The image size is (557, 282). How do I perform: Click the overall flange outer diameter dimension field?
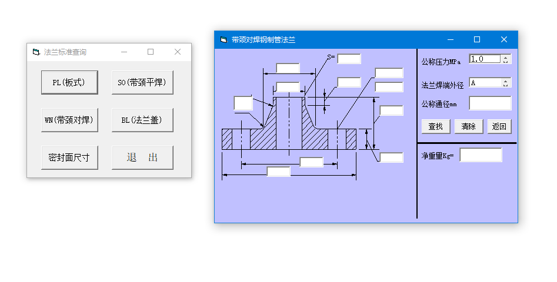279,172
